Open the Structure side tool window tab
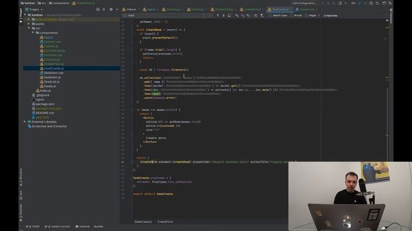Screen dimensions: 412x231 pos(21,177)
